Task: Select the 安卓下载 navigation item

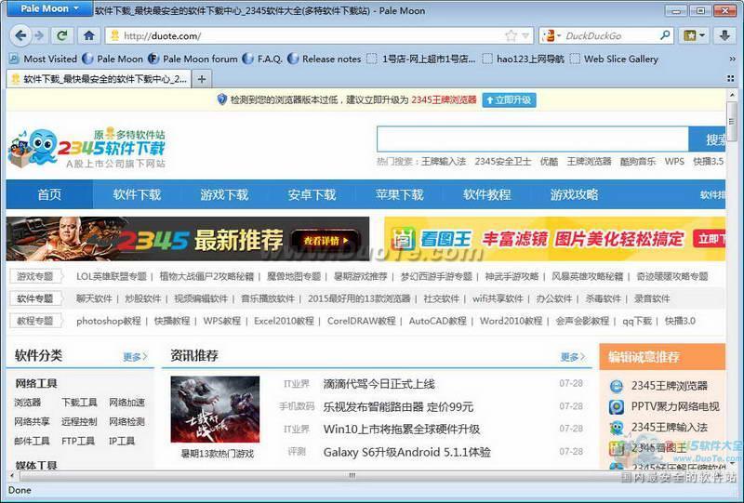Action: [312, 194]
